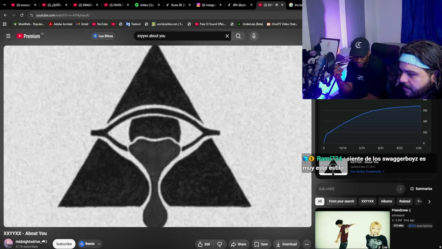Open the MoeWalls bookmark
442x249 pixels.
click(29, 24)
